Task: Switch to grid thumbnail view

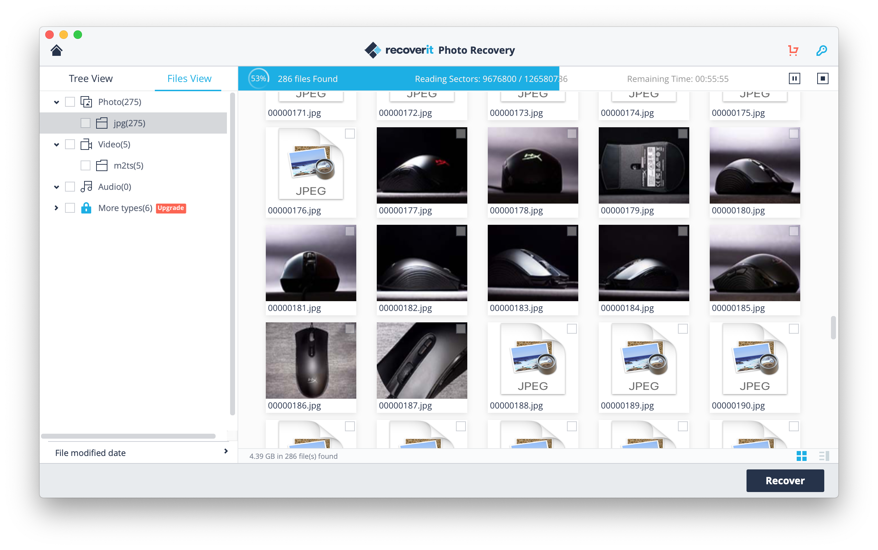Action: (801, 456)
